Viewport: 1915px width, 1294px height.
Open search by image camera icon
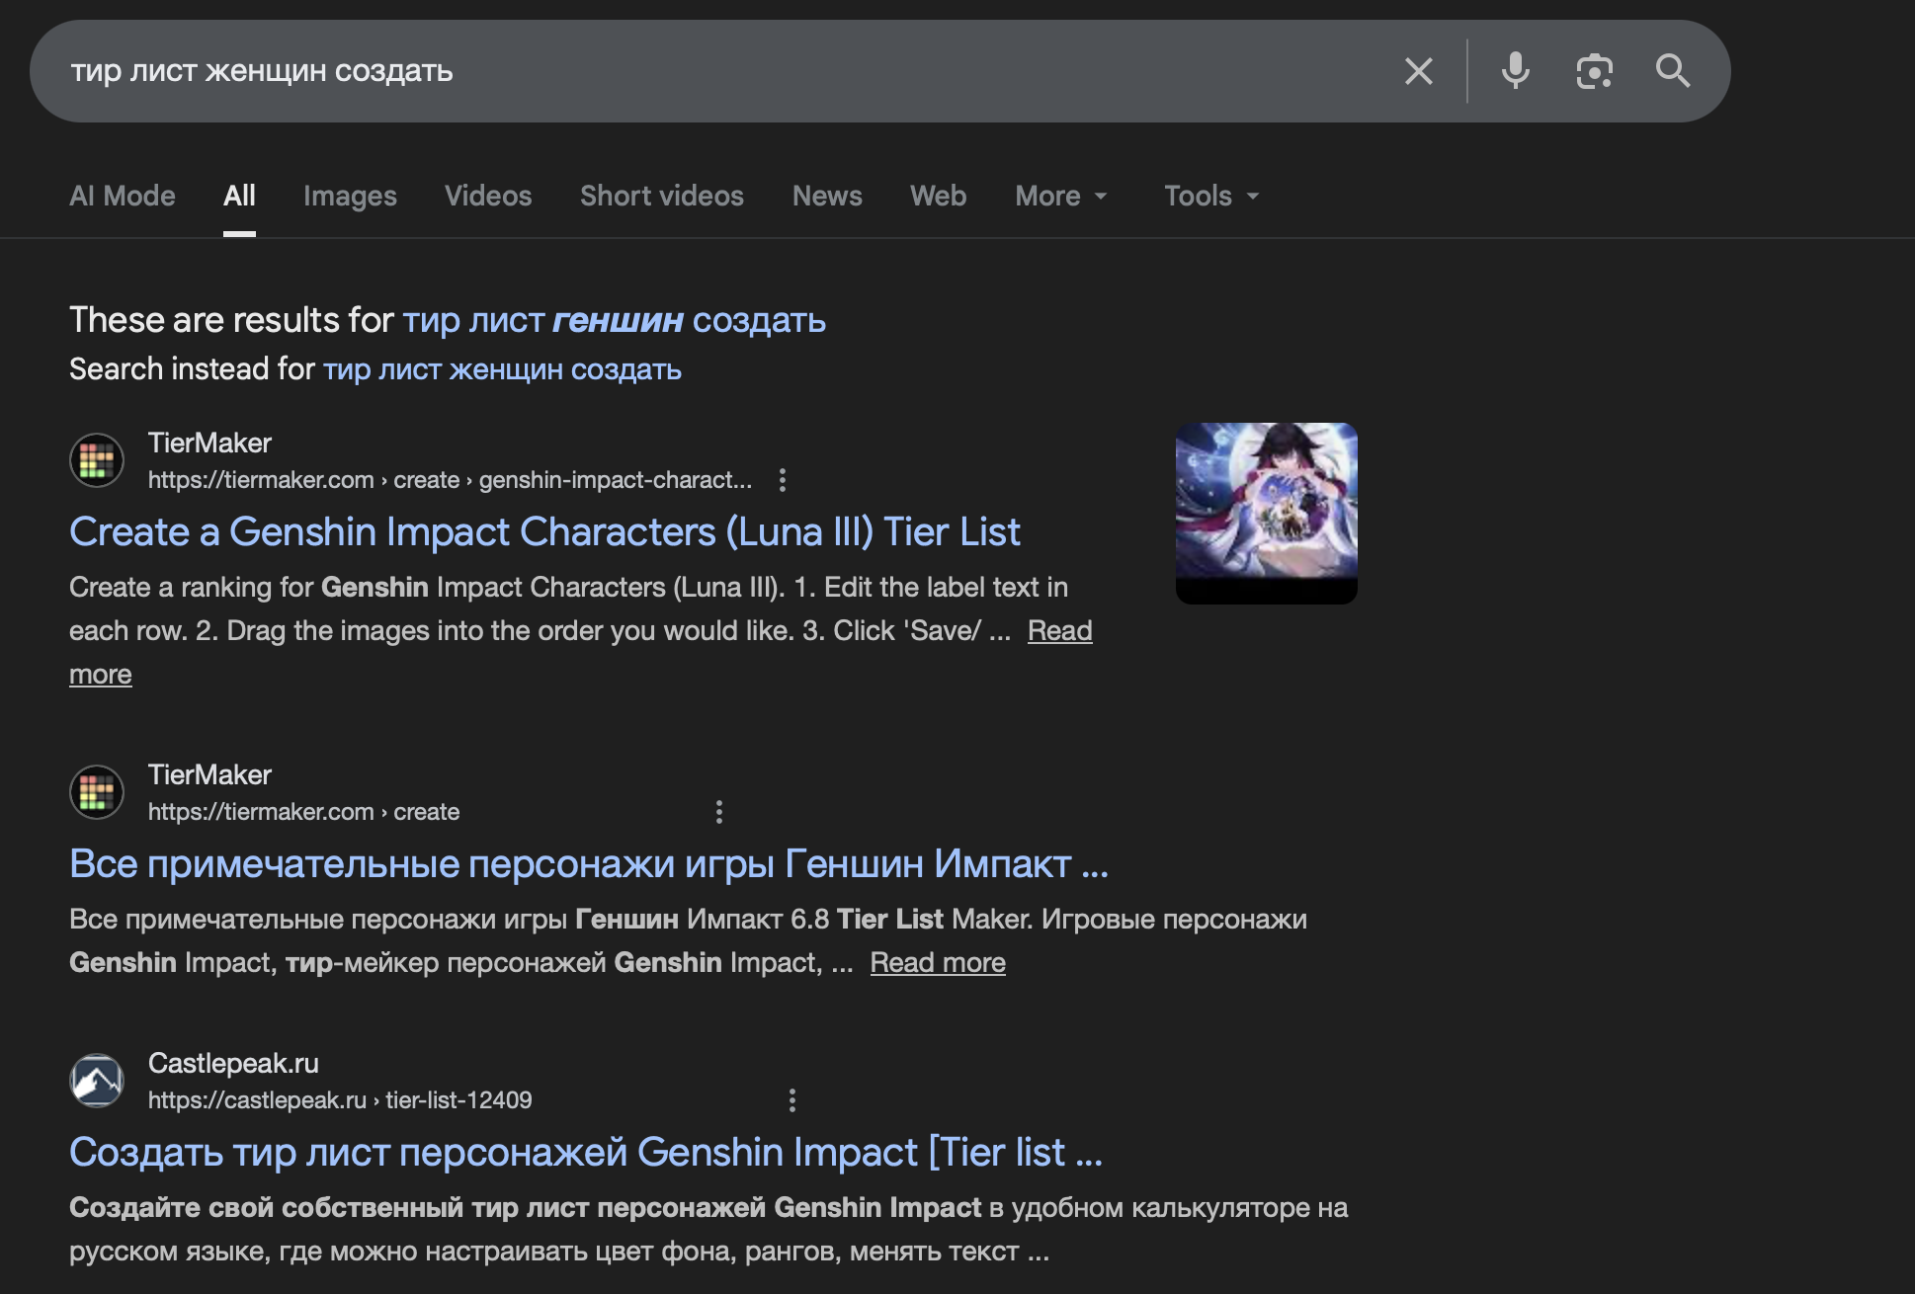click(1594, 71)
